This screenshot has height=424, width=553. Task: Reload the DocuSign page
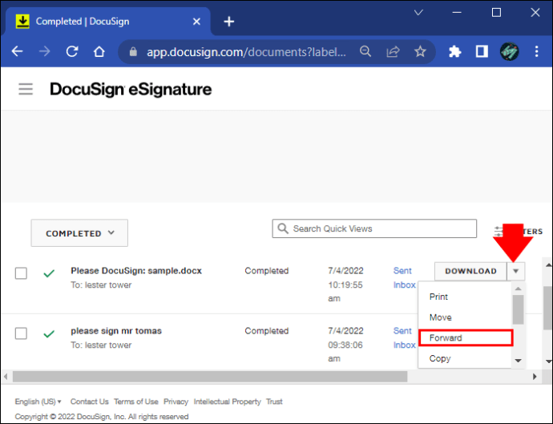72,51
